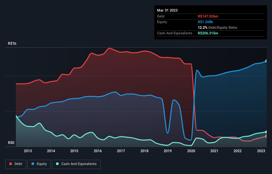Click the 2018 x-axis label
The height and width of the screenshot is (174, 272).
pos(144,151)
